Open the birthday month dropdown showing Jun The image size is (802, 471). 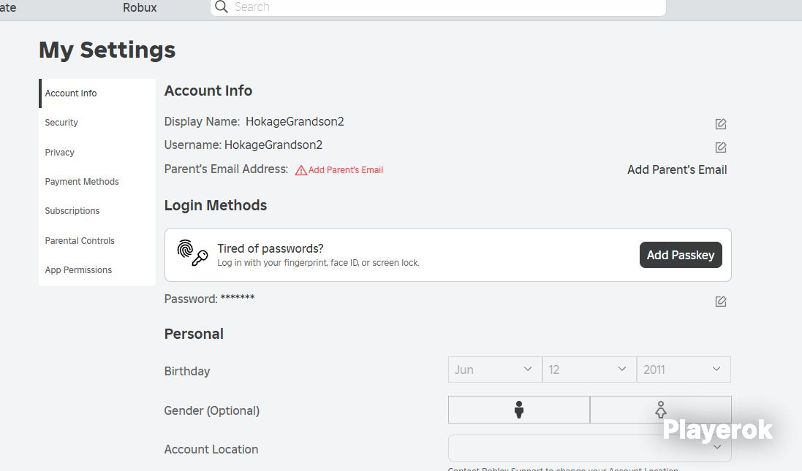tap(495, 369)
